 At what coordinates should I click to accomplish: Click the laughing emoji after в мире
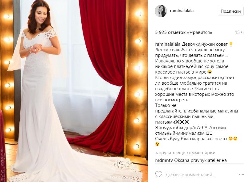coord(210,72)
